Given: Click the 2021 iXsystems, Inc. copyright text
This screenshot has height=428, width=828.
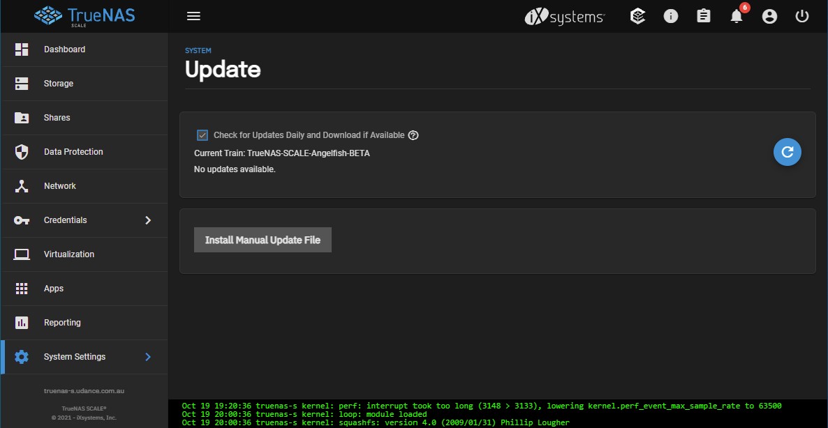Looking at the screenshot, I should point(84,418).
